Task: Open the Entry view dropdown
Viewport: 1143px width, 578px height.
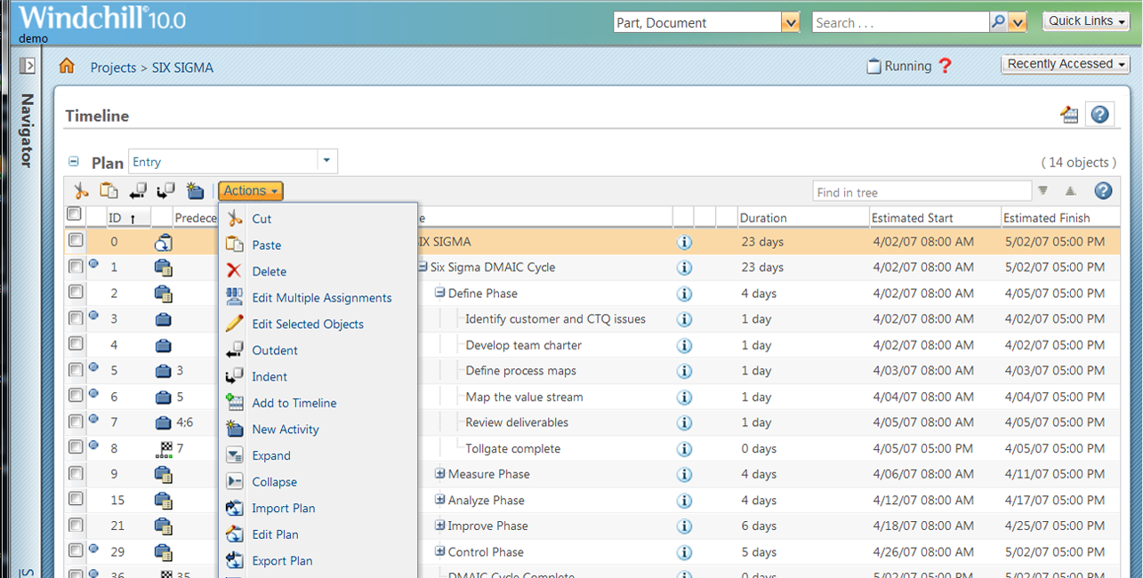Action: [326, 161]
